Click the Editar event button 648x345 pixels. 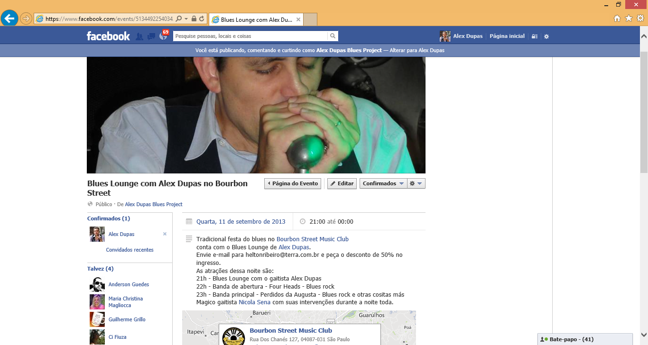click(x=342, y=183)
